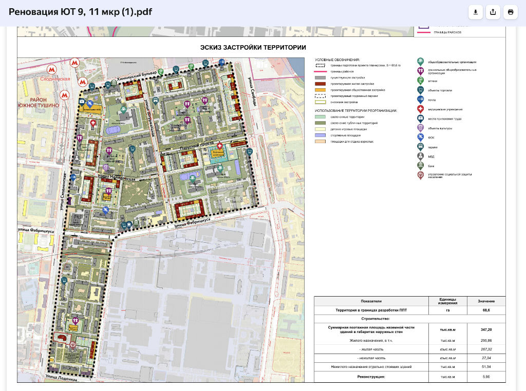526x391 pixels.
Task: Click the metro M icon above Сходненская
Action: pyautogui.click(x=51, y=70)
